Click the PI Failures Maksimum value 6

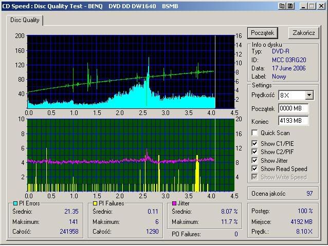click(x=157, y=221)
